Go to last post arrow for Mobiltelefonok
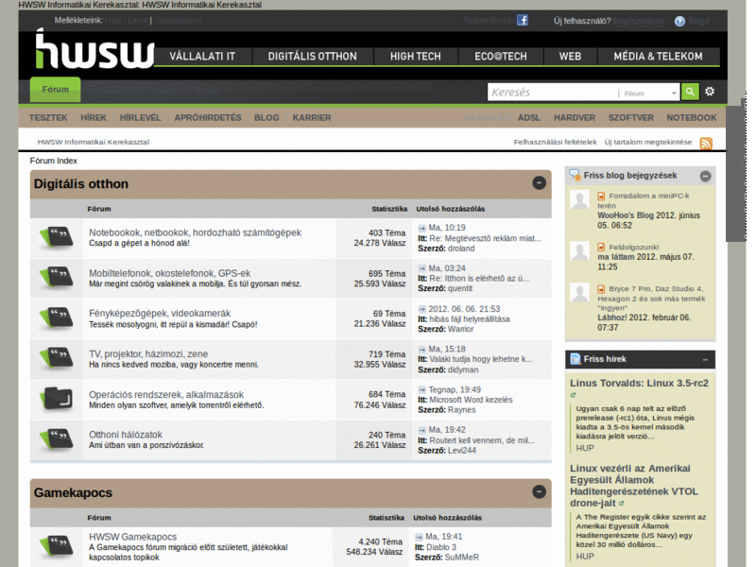 click(x=421, y=268)
